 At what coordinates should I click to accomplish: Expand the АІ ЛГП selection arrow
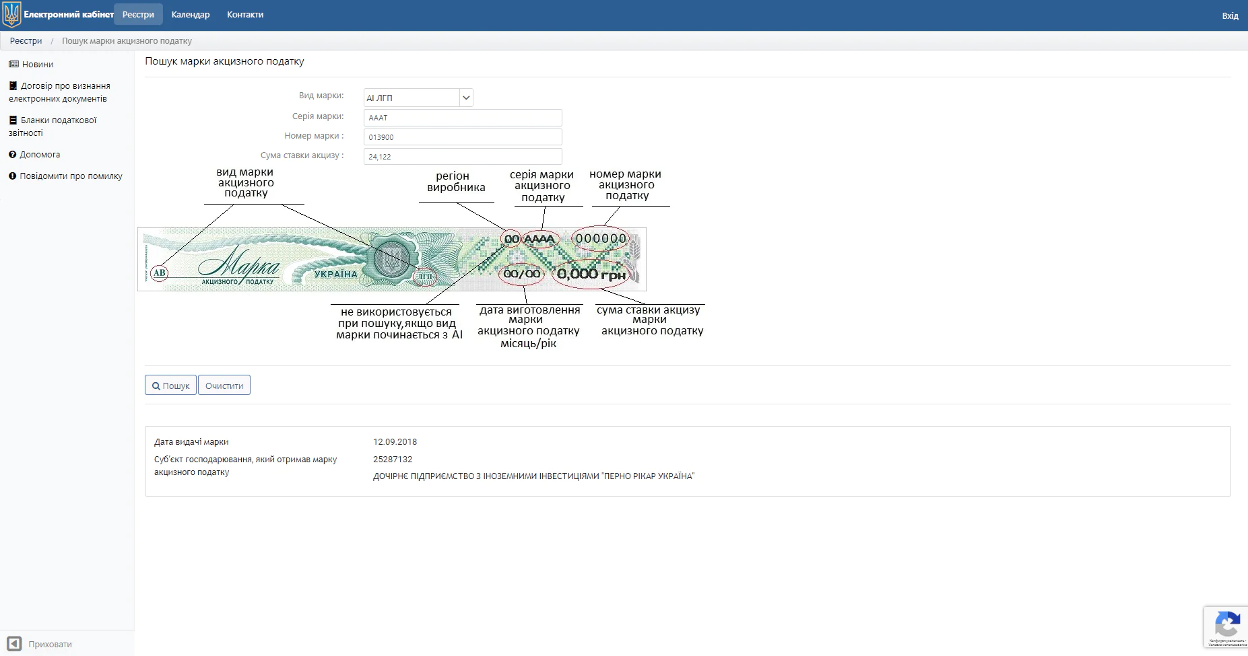465,97
